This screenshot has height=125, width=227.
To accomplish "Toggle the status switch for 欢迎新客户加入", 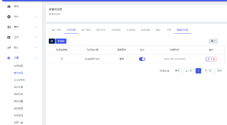I will click(142, 59).
